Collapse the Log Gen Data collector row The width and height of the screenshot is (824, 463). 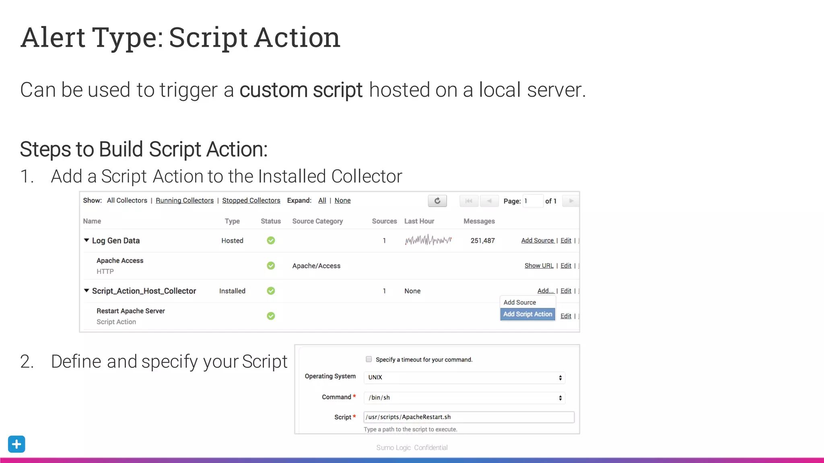point(86,240)
